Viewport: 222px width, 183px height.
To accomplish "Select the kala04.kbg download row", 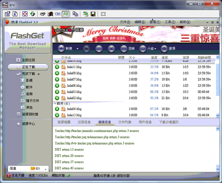I will tap(134, 109).
